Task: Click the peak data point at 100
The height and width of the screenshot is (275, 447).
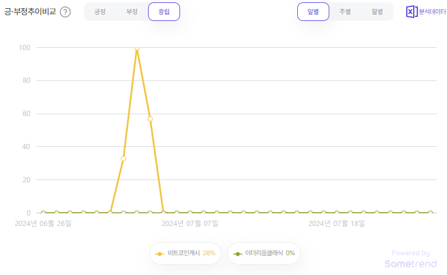Action: click(137, 48)
